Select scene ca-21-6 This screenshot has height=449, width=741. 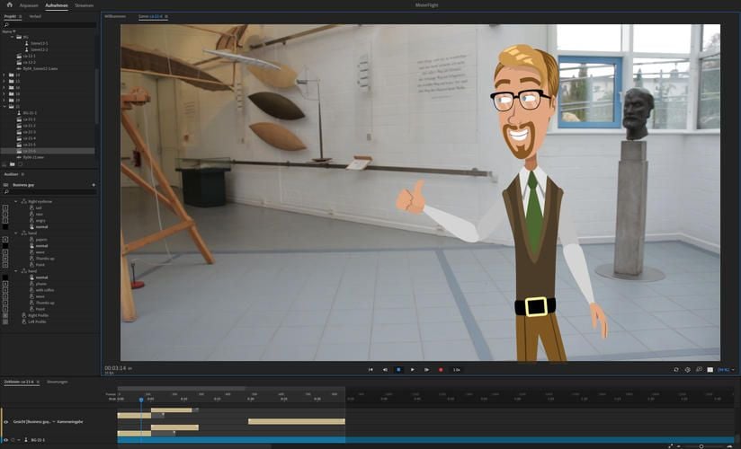[30, 151]
